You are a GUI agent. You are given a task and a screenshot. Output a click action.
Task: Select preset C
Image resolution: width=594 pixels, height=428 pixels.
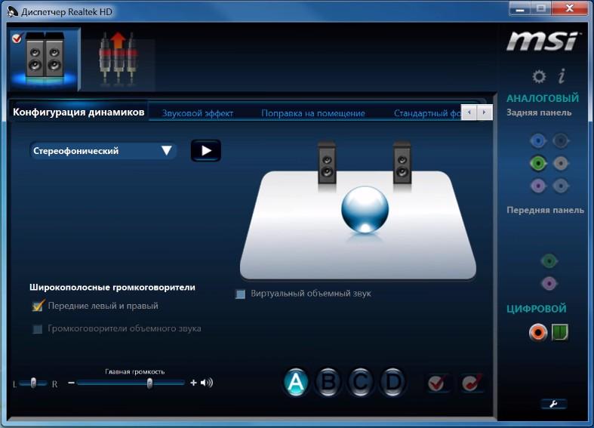[x=360, y=383]
